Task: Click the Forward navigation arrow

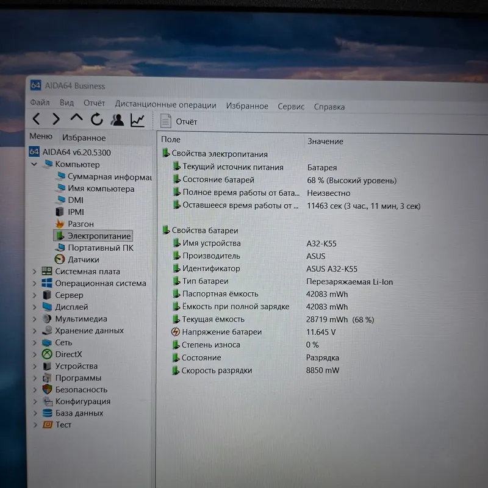Action: point(56,119)
